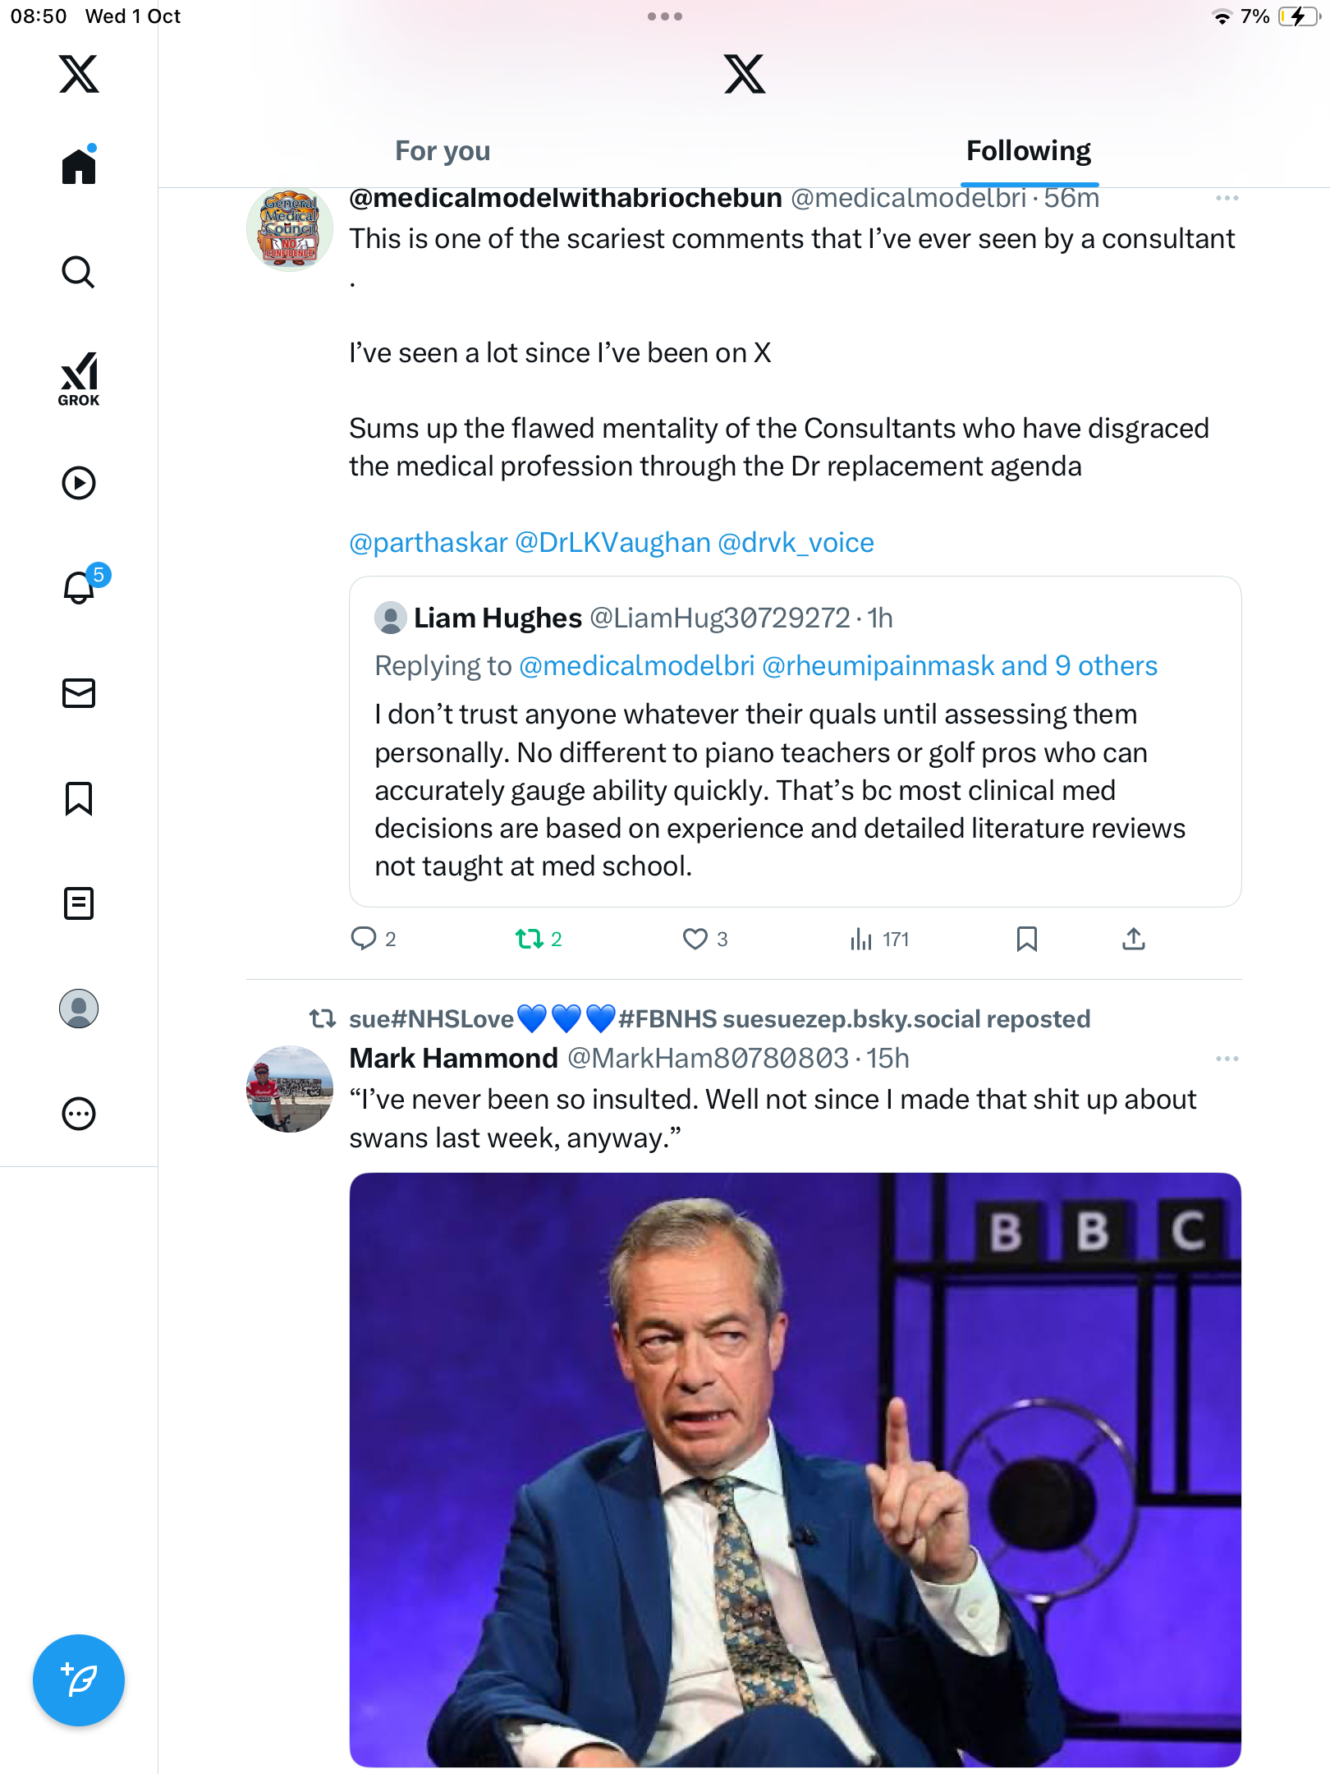The image size is (1330, 1774).
Task: Share the medicalmodelbri post
Action: pos(1133,939)
